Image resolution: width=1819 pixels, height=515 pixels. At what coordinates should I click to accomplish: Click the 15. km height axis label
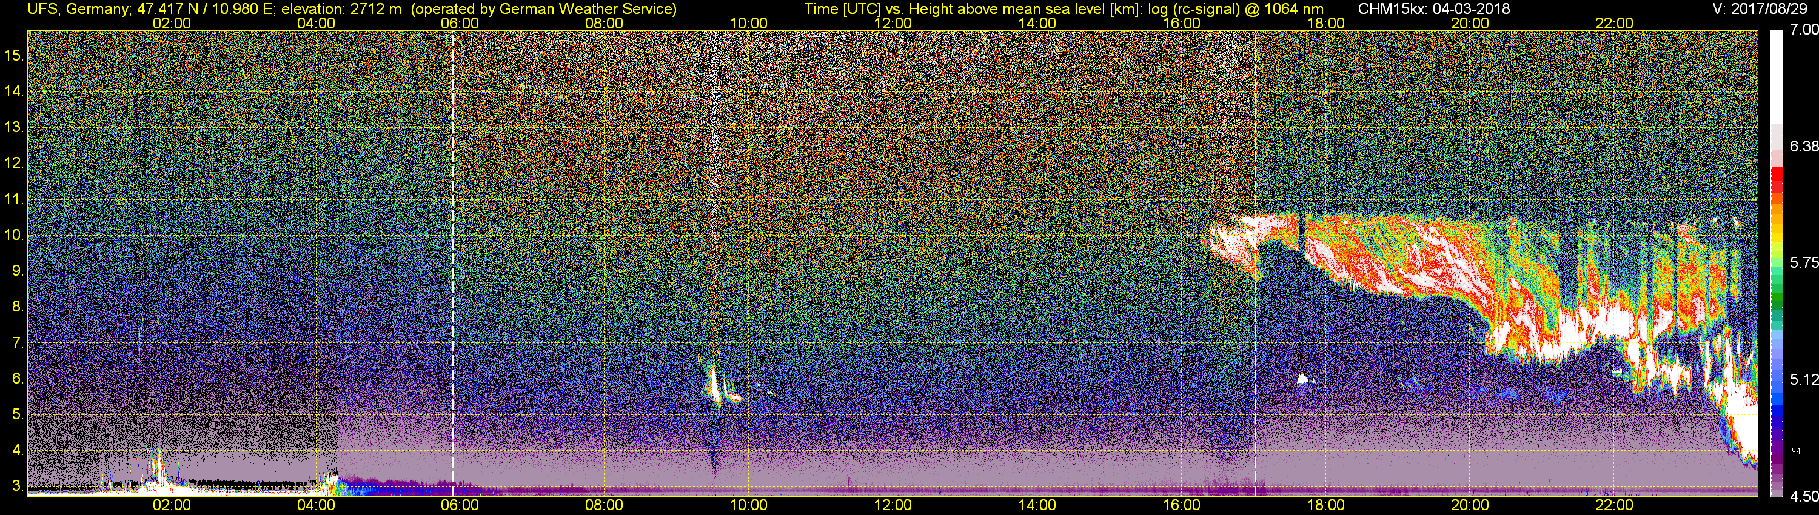point(14,56)
